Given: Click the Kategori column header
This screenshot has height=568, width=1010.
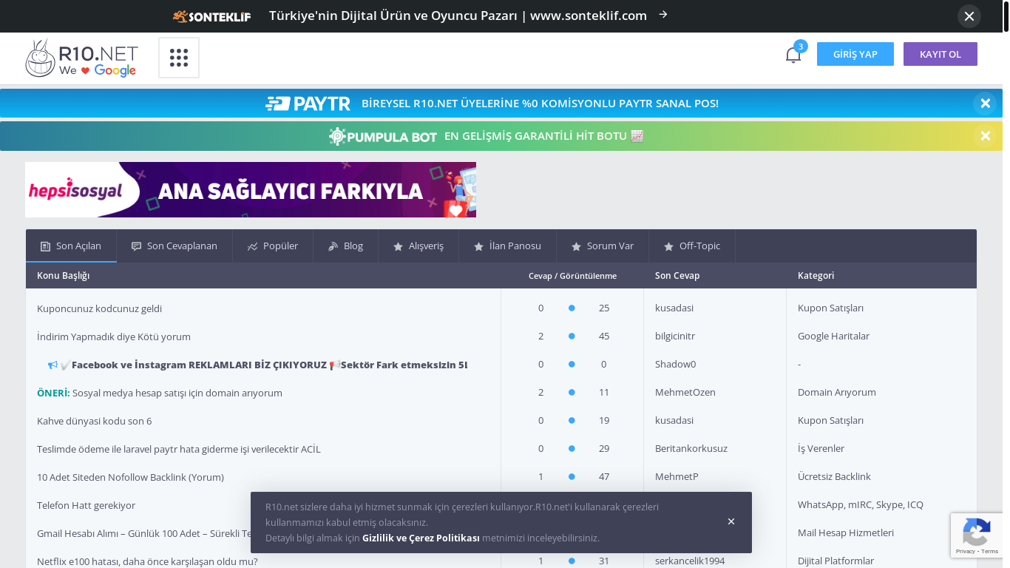Looking at the screenshot, I should pyautogui.click(x=816, y=275).
